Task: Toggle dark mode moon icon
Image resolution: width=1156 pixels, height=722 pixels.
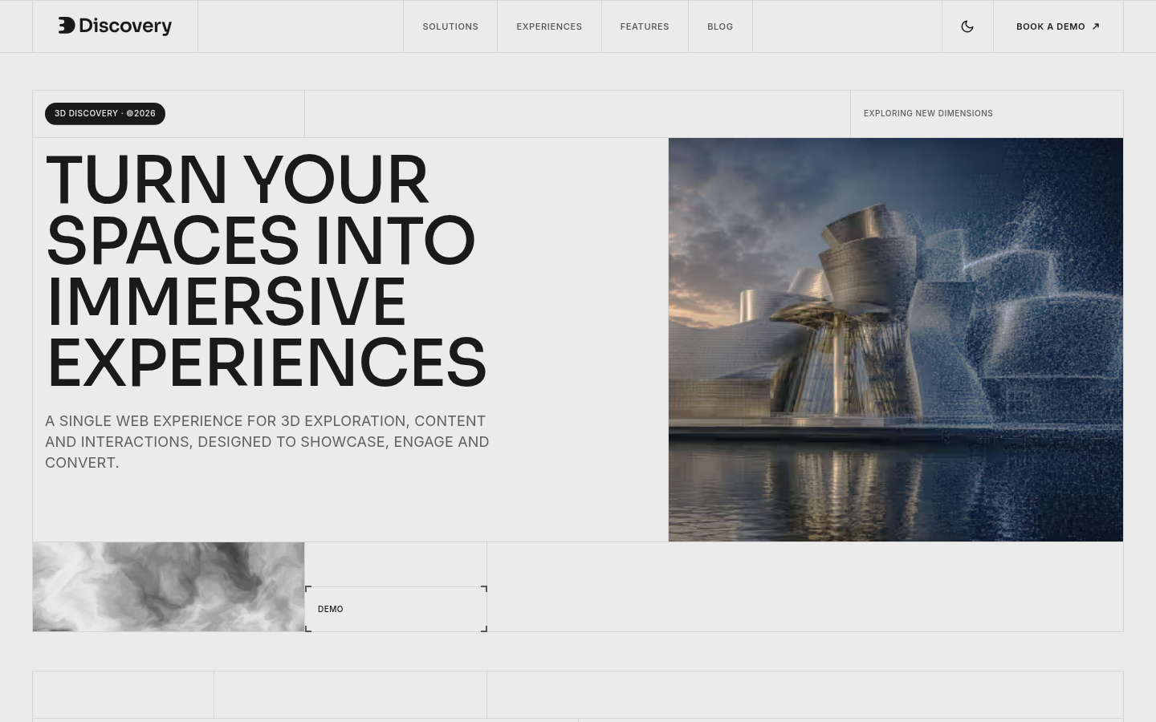Action: (x=967, y=26)
